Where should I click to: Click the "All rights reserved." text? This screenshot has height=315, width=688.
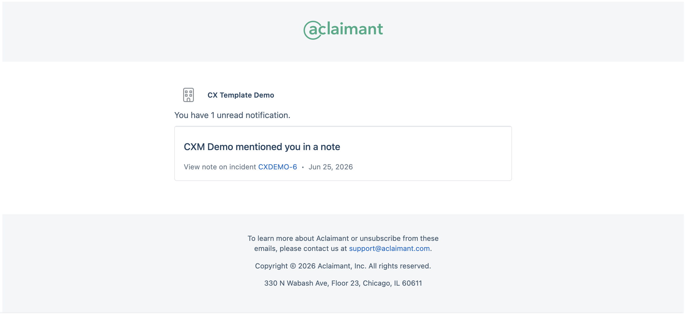[x=400, y=266]
